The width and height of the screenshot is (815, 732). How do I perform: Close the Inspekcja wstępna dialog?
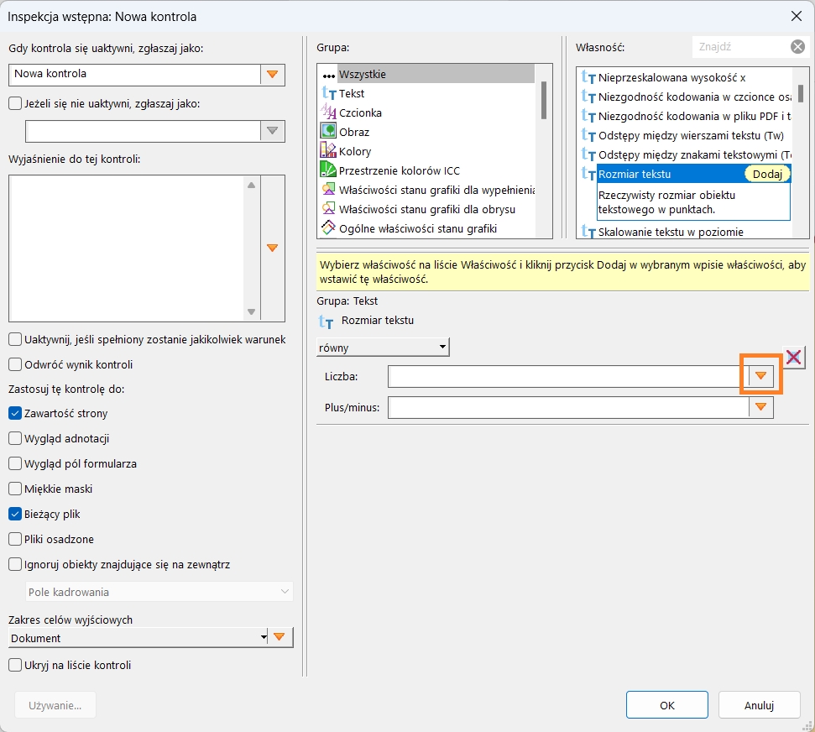[797, 16]
